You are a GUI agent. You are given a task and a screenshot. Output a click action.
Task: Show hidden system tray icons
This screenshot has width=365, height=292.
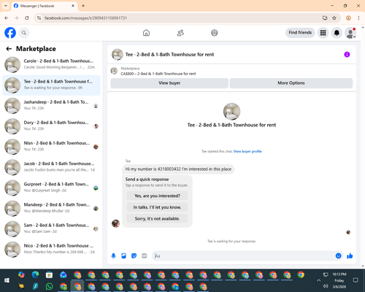coord(318,280)
